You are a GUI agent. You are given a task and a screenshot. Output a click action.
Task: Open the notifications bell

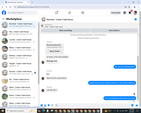click(x=130, y=13)
